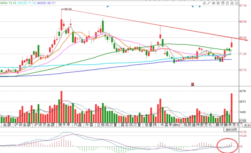Open the 融资融券变化 indicator tab
The image size is (251, 153).
(228, 125)
